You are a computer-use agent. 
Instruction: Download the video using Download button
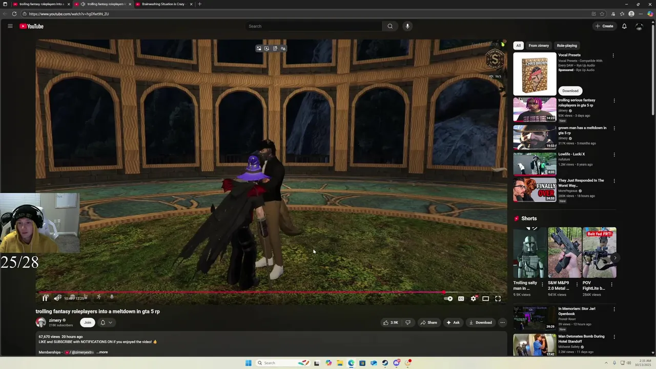pos(480,322)
